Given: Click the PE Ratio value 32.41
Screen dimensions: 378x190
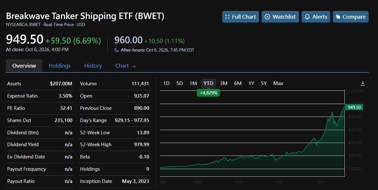Looking at the screenshot, I should point(66,108).
